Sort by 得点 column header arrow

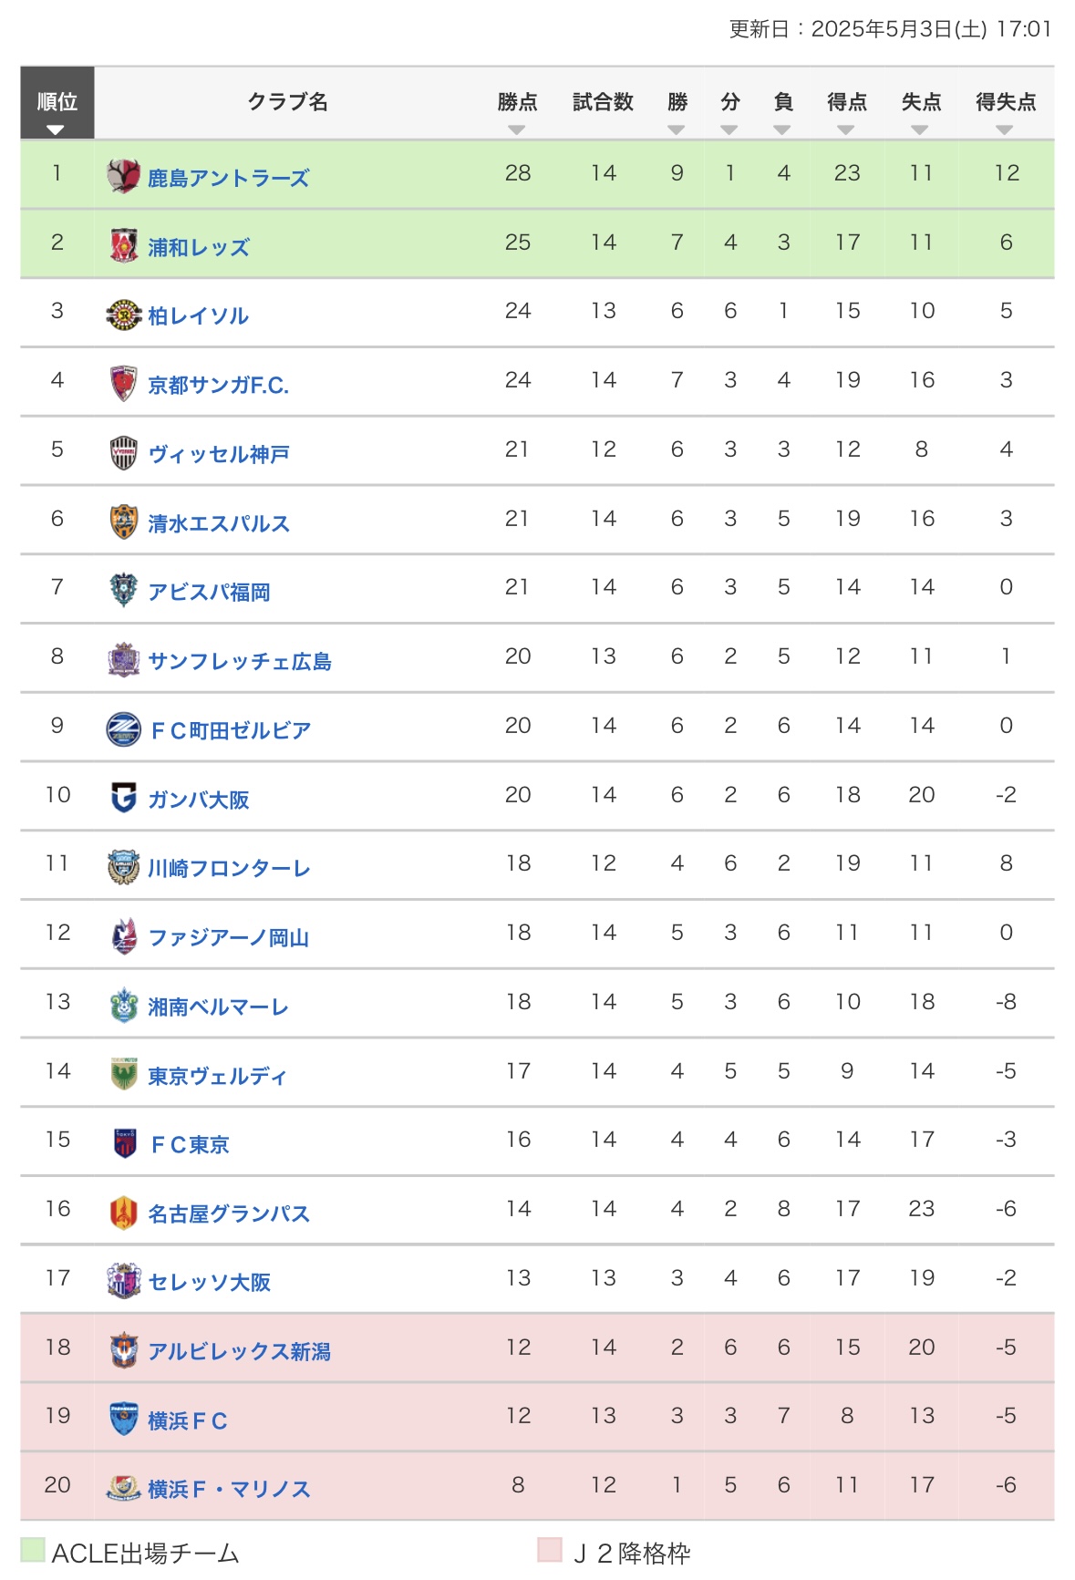tap(846, 129)
